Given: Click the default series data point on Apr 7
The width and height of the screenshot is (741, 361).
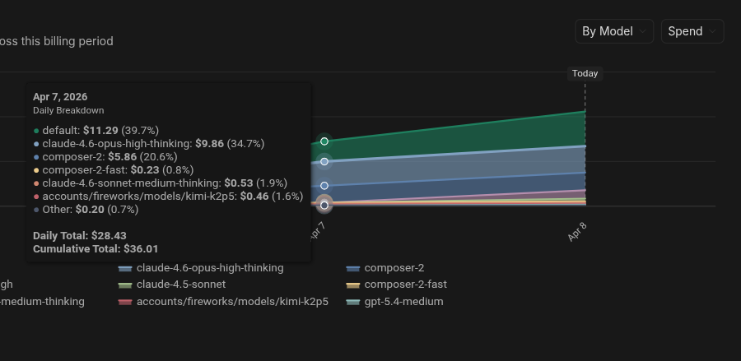Looking at the screenshot, I should pos(324,142).
